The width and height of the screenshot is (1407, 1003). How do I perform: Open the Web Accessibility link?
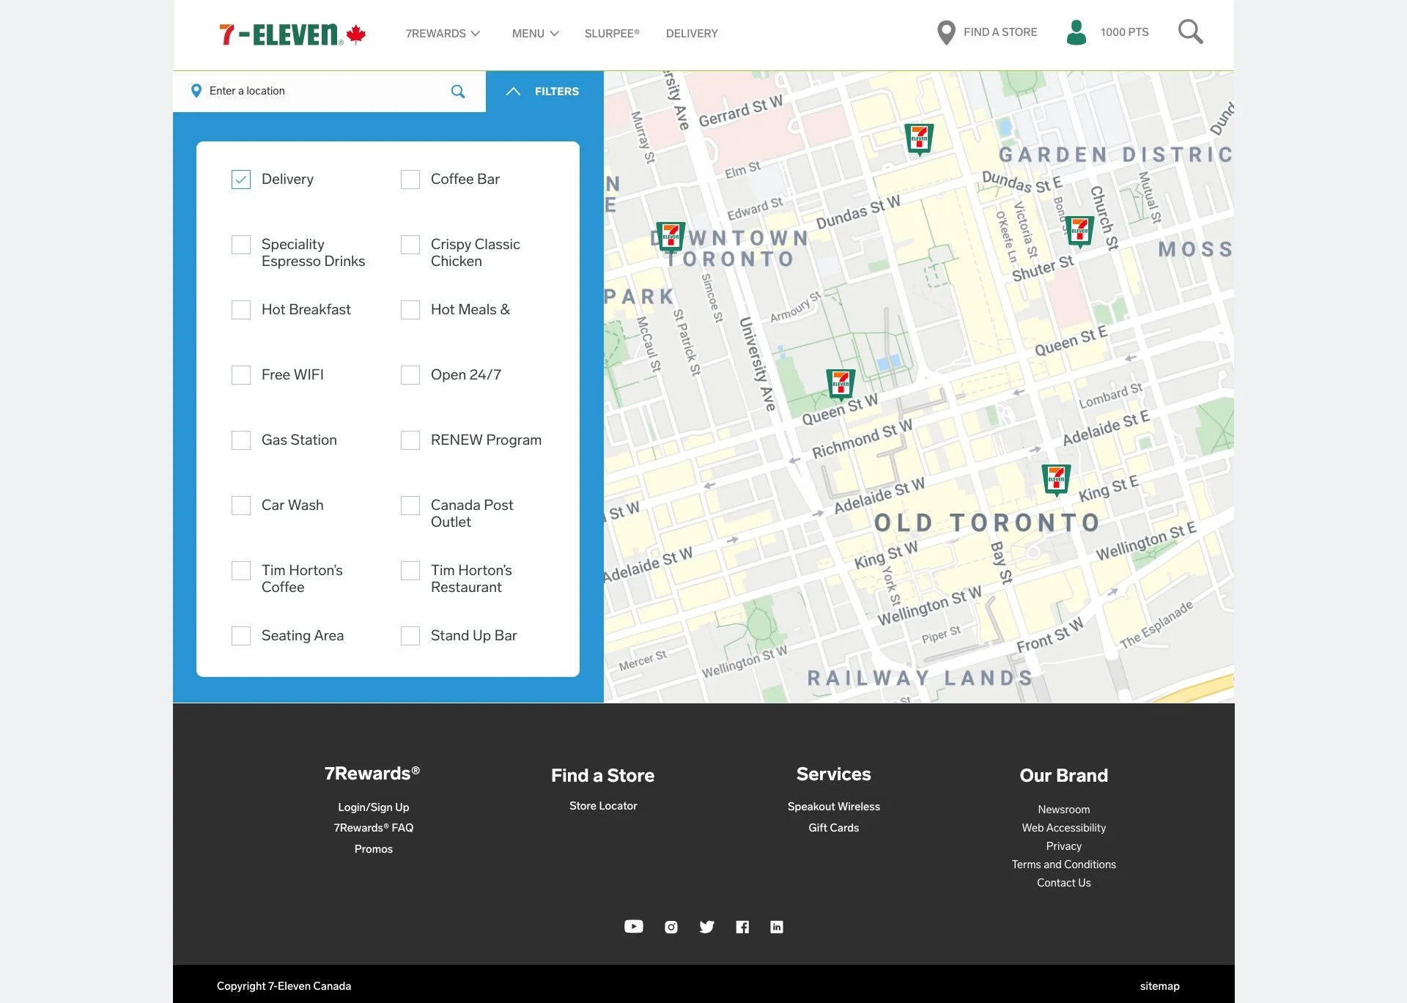tap(1064, 828)
